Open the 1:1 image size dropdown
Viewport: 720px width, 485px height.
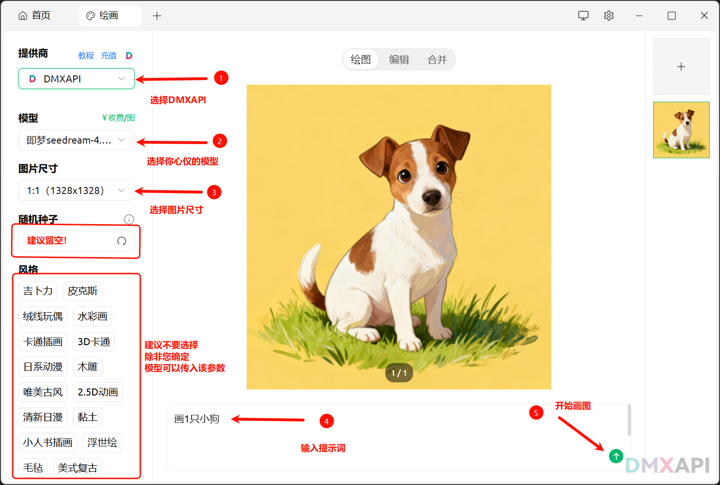76,191
